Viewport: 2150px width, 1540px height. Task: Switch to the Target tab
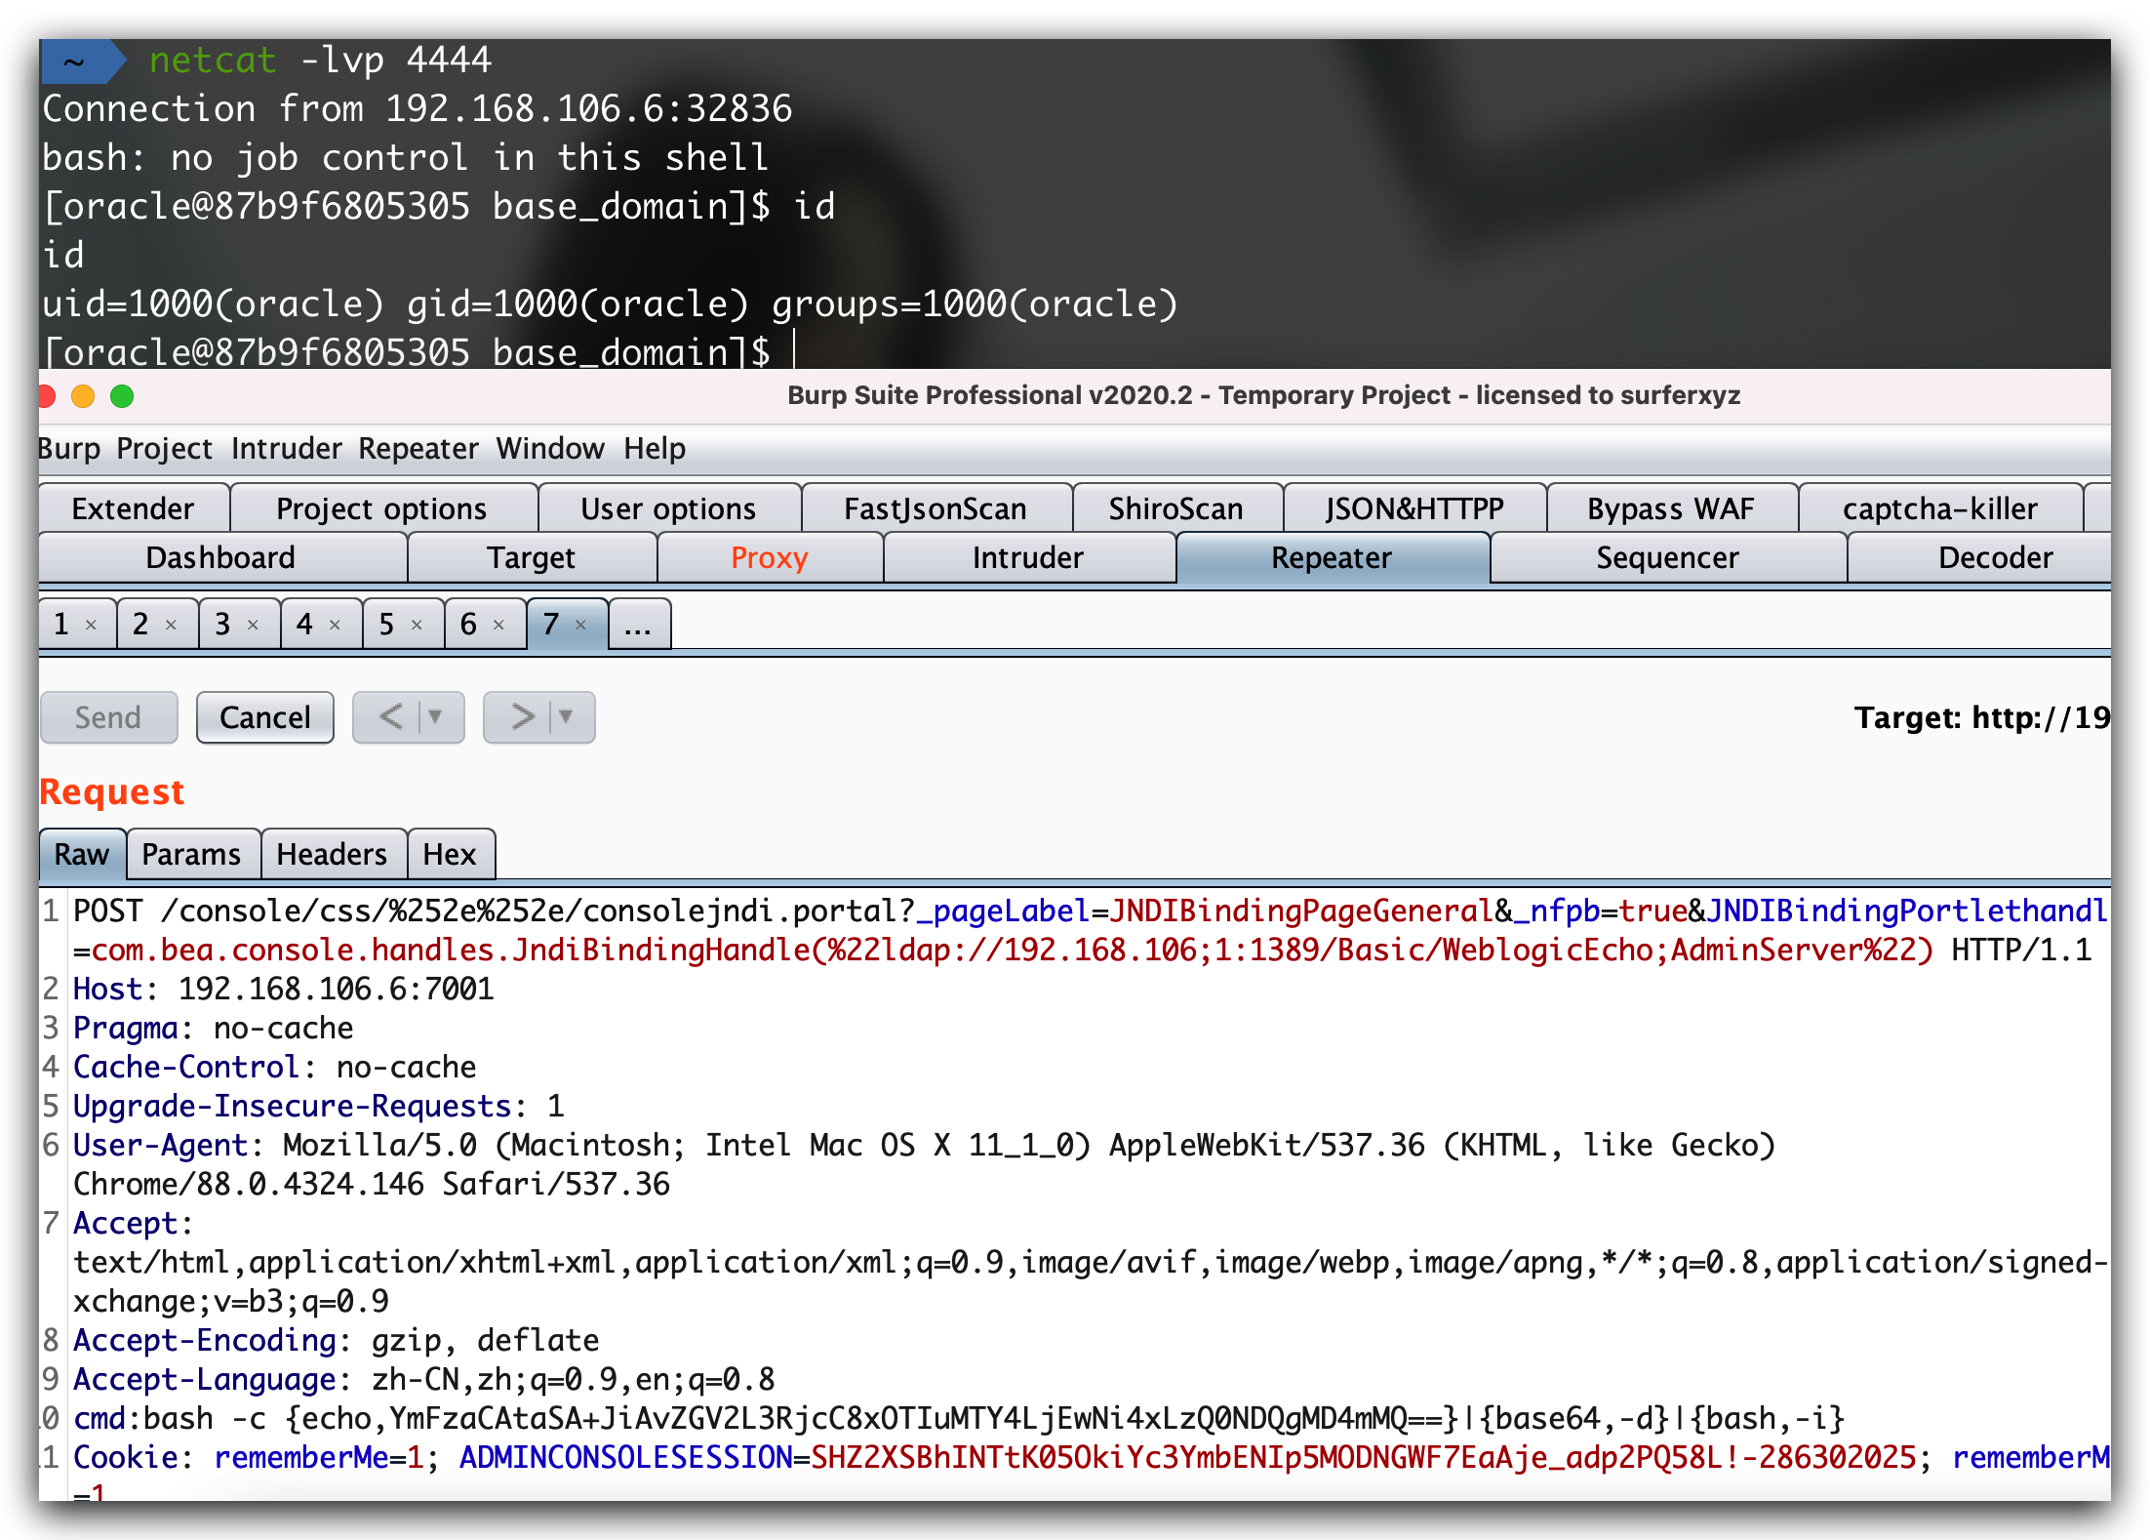tap(532, 558)
